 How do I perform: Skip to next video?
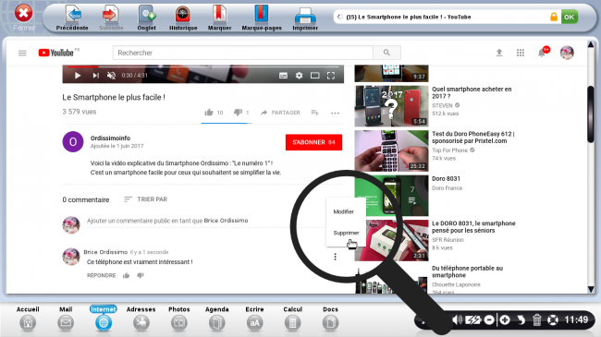coord(96,76)
